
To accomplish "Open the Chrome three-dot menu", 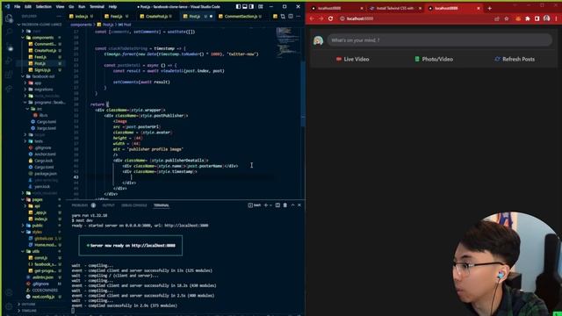I will [556, 18].
